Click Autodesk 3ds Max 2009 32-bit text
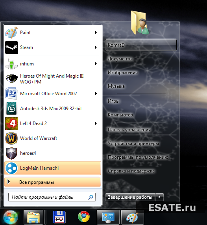 [x=51, y=109]
